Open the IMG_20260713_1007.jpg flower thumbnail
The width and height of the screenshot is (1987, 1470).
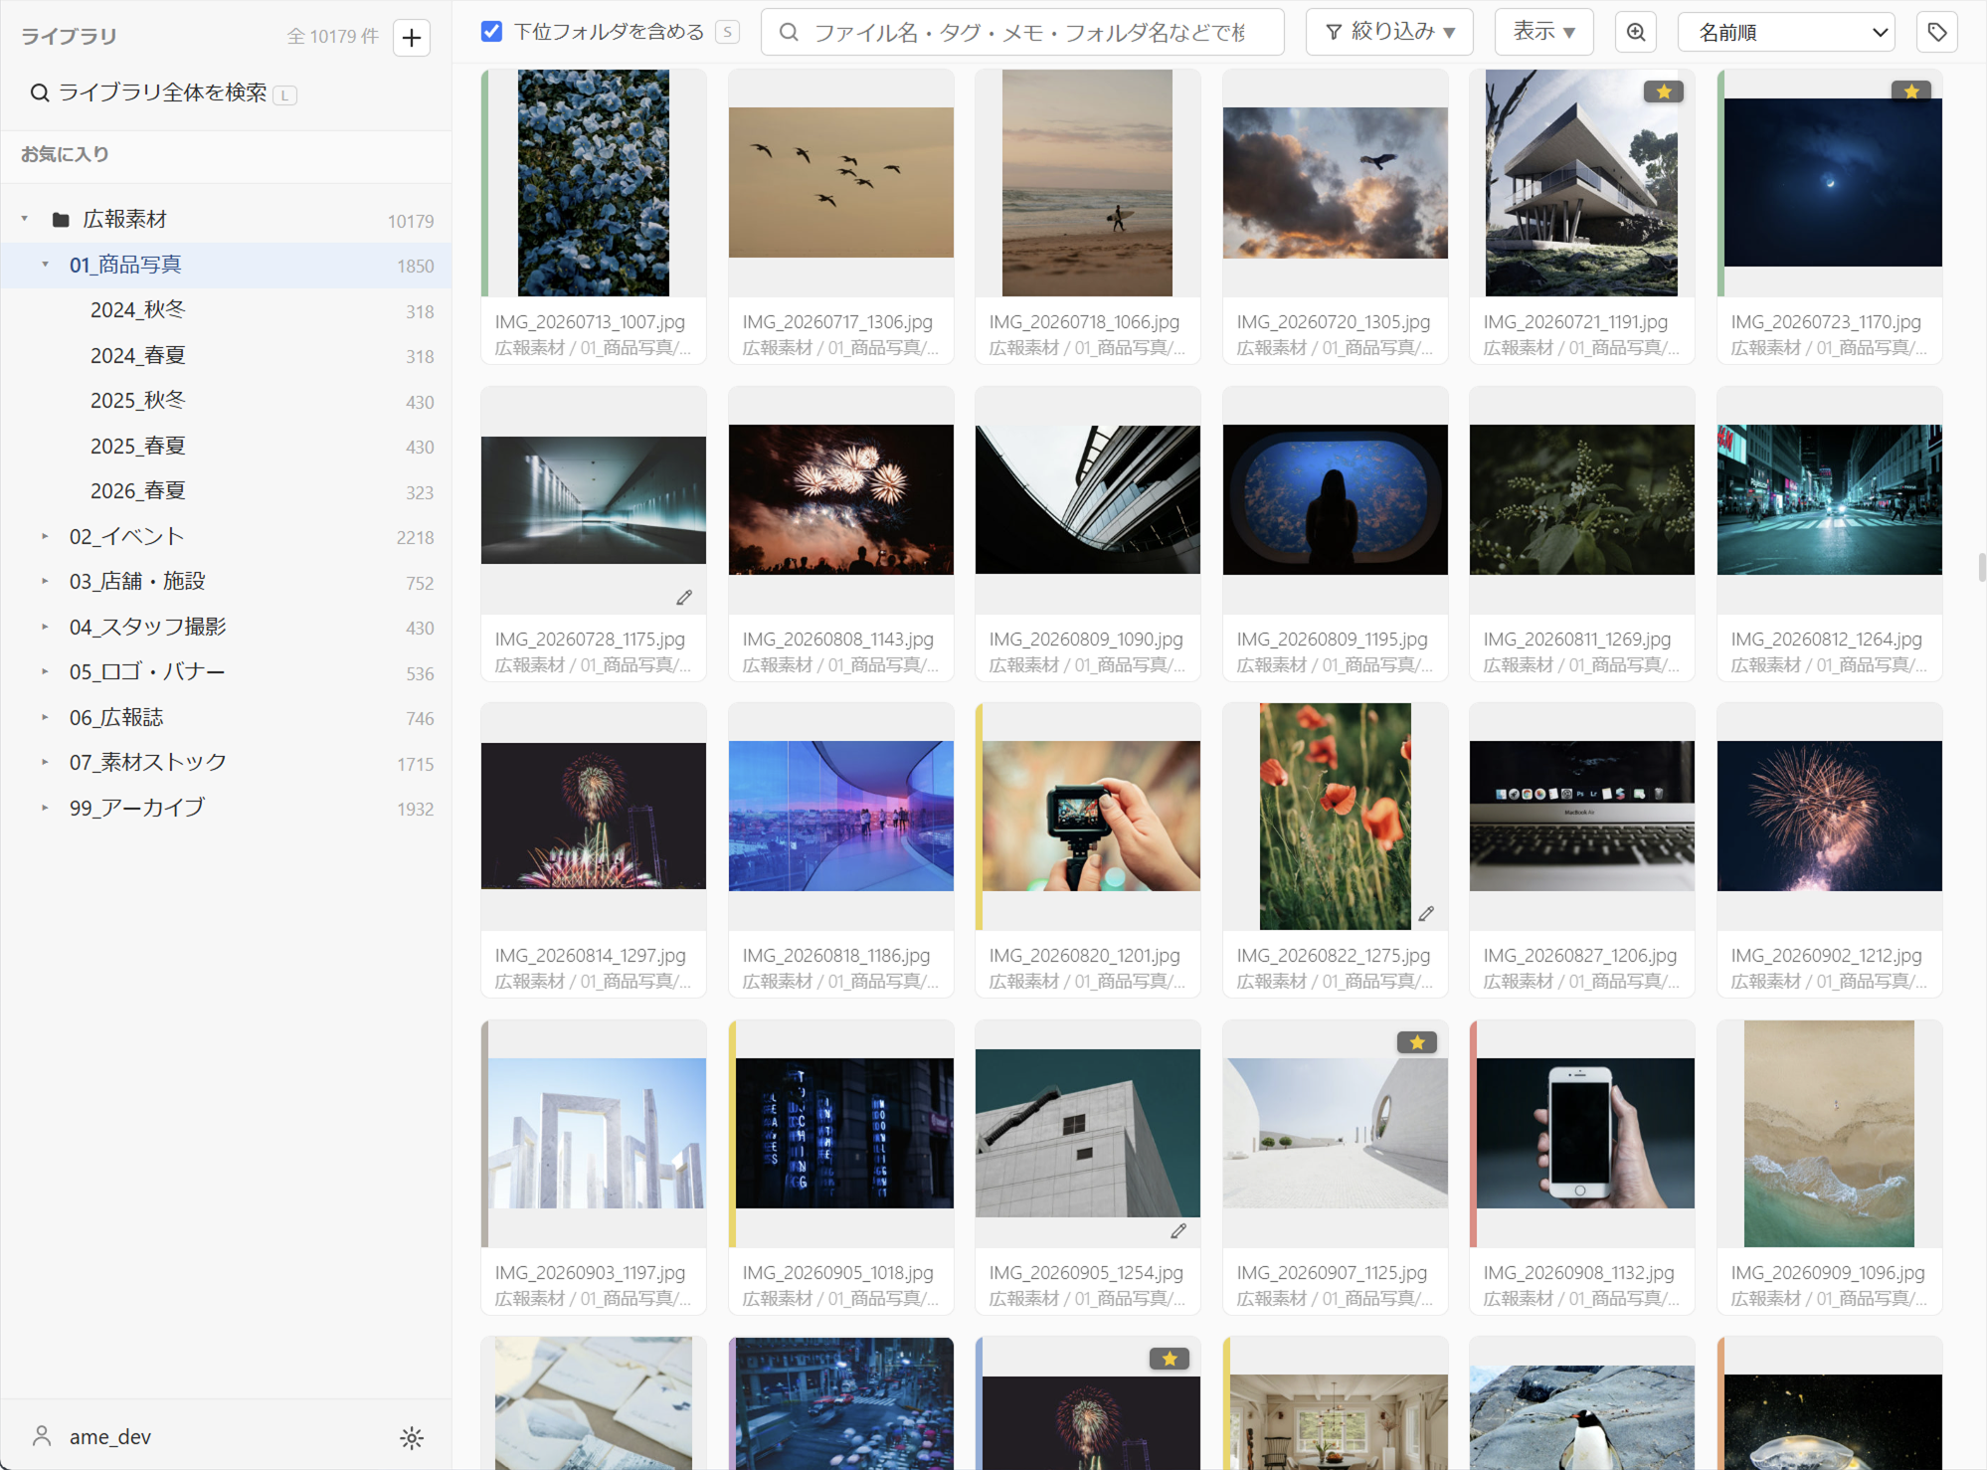click(594, 183)
